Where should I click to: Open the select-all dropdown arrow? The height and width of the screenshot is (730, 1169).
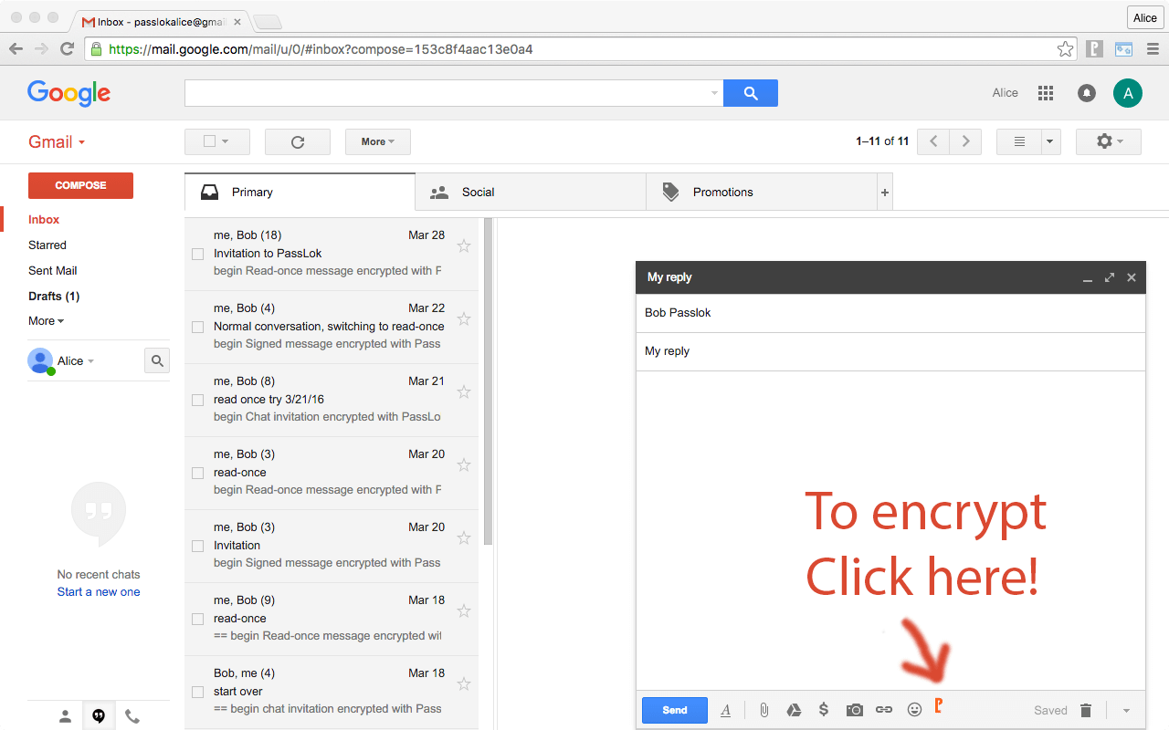coord(225,141)
